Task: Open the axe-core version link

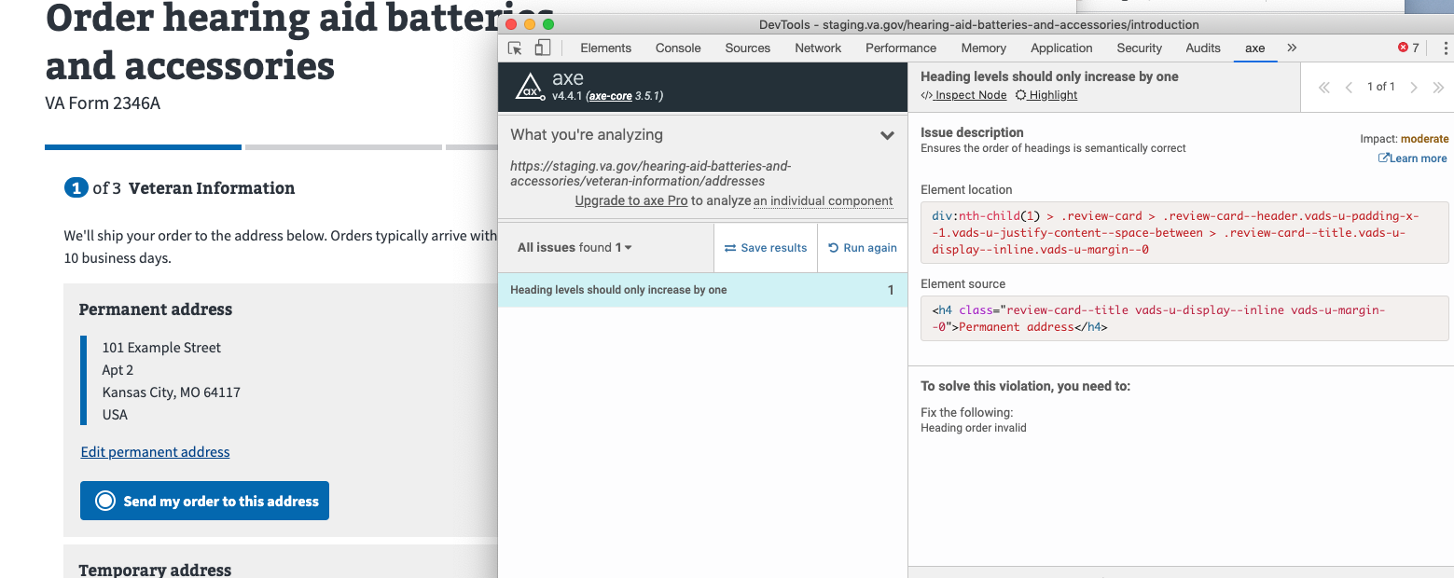Action: point(610,96)
